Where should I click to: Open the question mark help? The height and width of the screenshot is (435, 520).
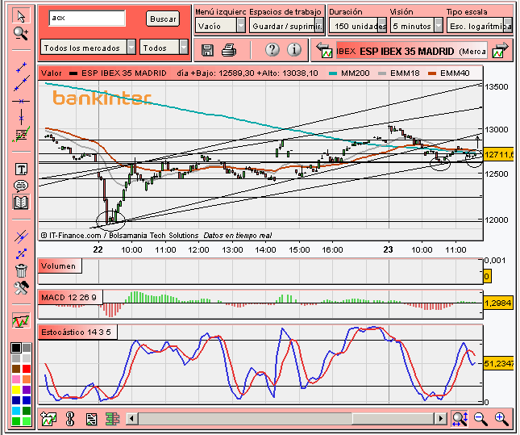tap(272, 50)
